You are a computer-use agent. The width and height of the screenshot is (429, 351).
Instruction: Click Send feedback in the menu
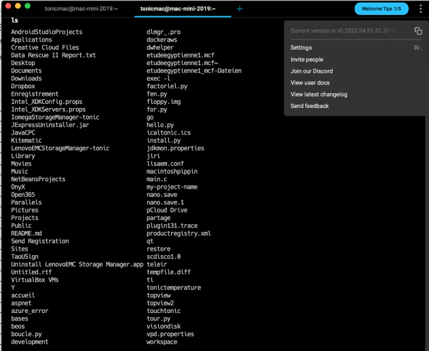pos(310,106)
